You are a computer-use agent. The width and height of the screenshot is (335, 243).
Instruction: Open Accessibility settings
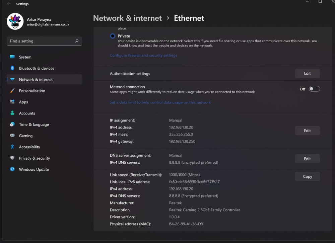[x=44, y=147]
